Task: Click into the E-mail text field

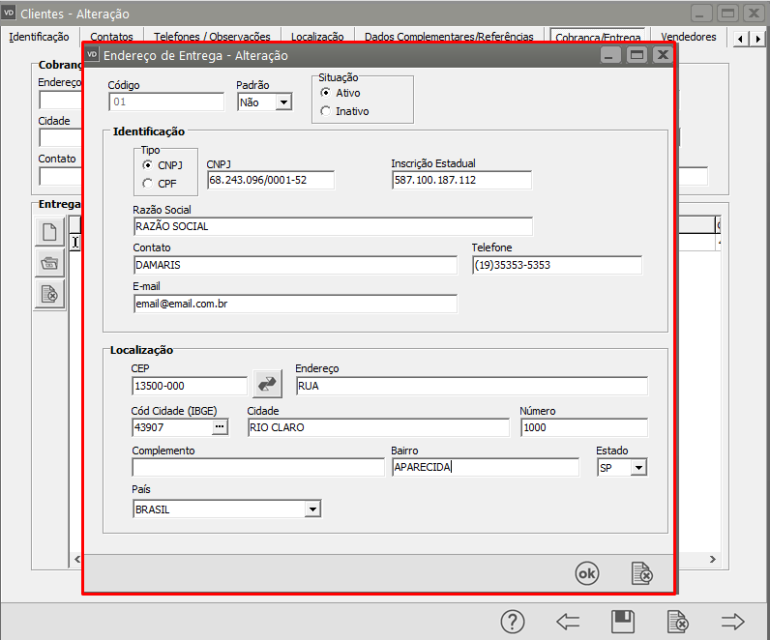Action: (x=294, y=304)
